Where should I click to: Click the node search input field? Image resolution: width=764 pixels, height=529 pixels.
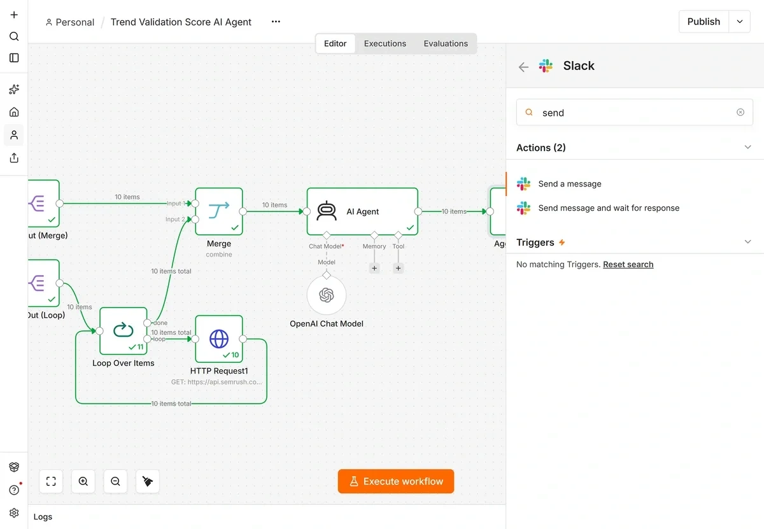tap(635, 112)
